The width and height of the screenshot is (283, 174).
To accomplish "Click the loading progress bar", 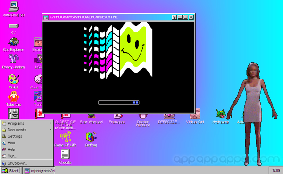I will [x=118, y=103].
